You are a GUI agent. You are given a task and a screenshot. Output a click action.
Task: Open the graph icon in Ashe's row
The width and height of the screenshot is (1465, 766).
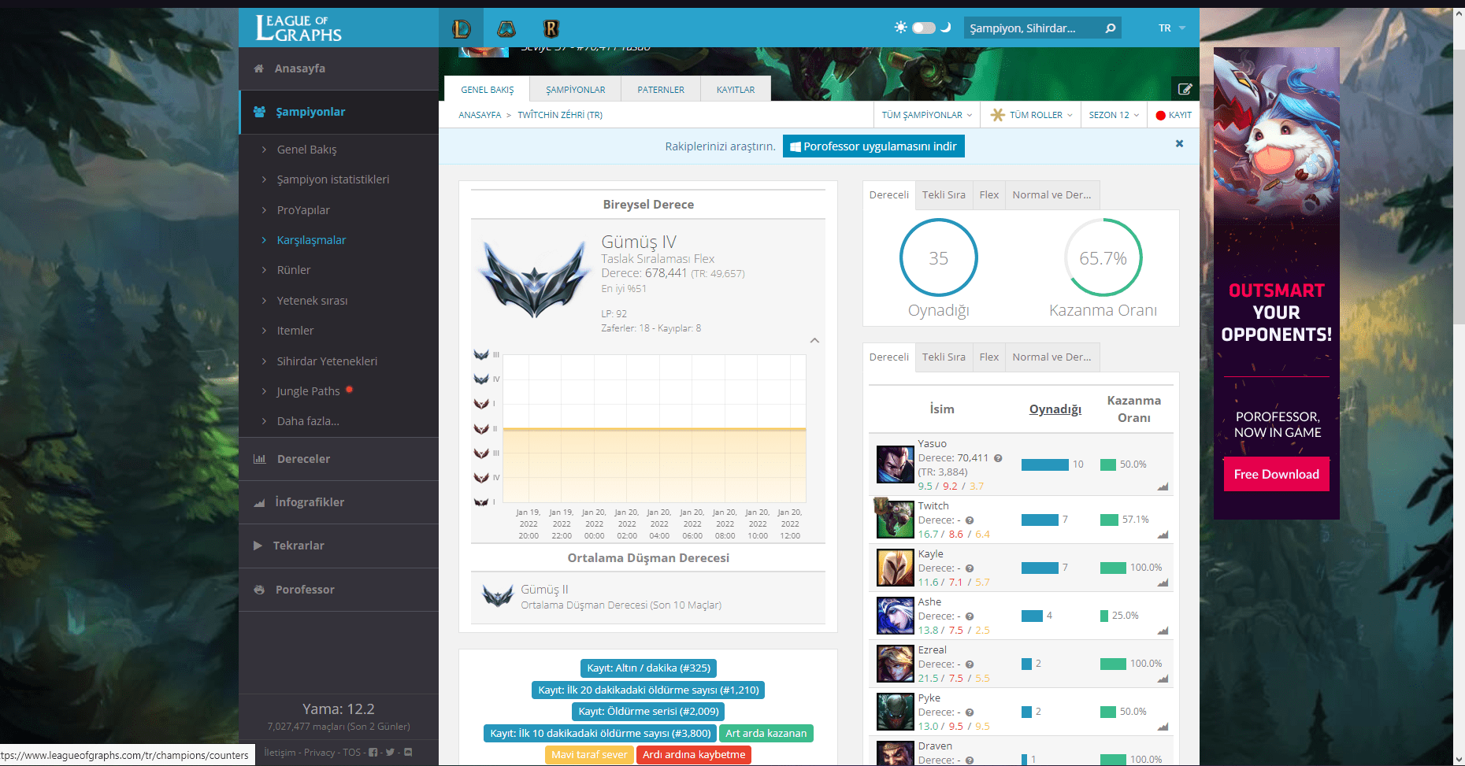coord(1163,631)
